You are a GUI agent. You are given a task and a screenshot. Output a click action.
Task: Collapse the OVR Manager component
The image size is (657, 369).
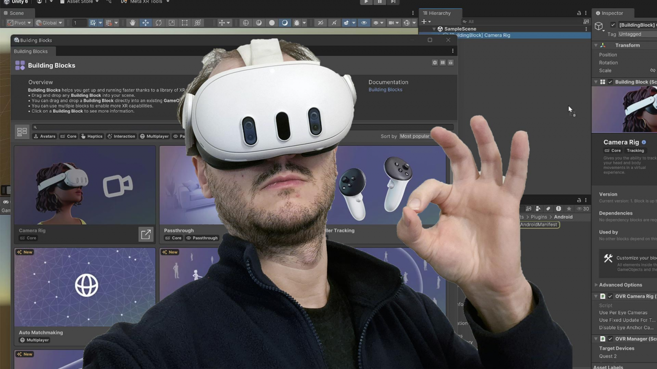[x=596, y=339]
